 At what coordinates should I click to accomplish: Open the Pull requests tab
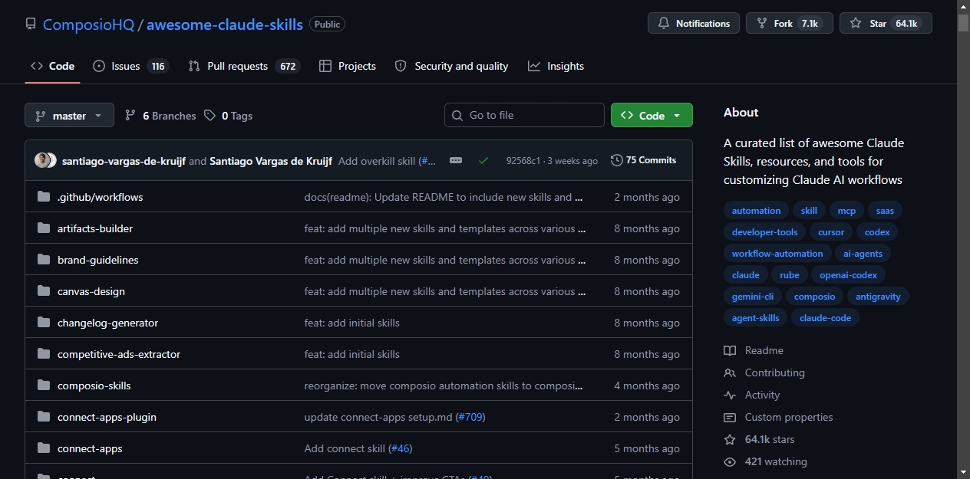(243, 66)
